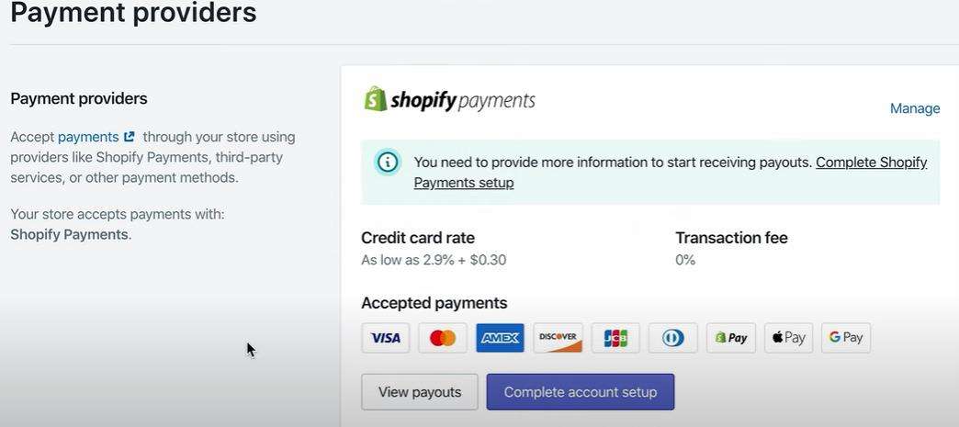959x427 pixels.
Task: Click the Mastercard icon
Action: pos(443,338)
